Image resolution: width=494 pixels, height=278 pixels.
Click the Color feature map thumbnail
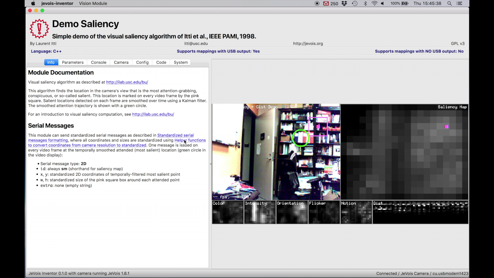pyautogui.click(x=228, y=212)
